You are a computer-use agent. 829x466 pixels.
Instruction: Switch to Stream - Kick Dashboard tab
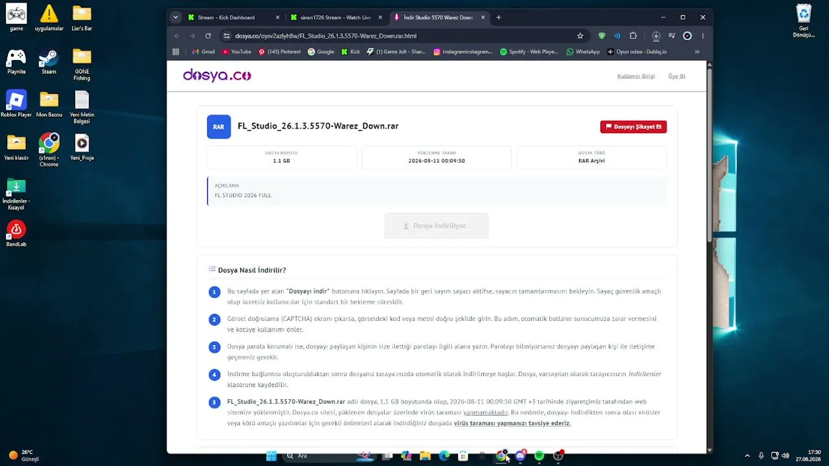(x=233, y=17)
